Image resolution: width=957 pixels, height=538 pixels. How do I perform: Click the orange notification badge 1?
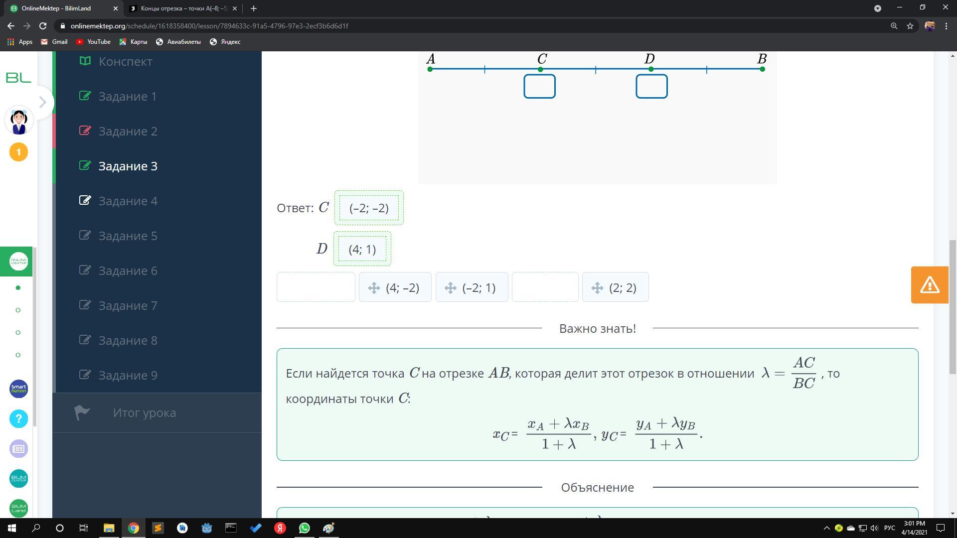(18, 152)
